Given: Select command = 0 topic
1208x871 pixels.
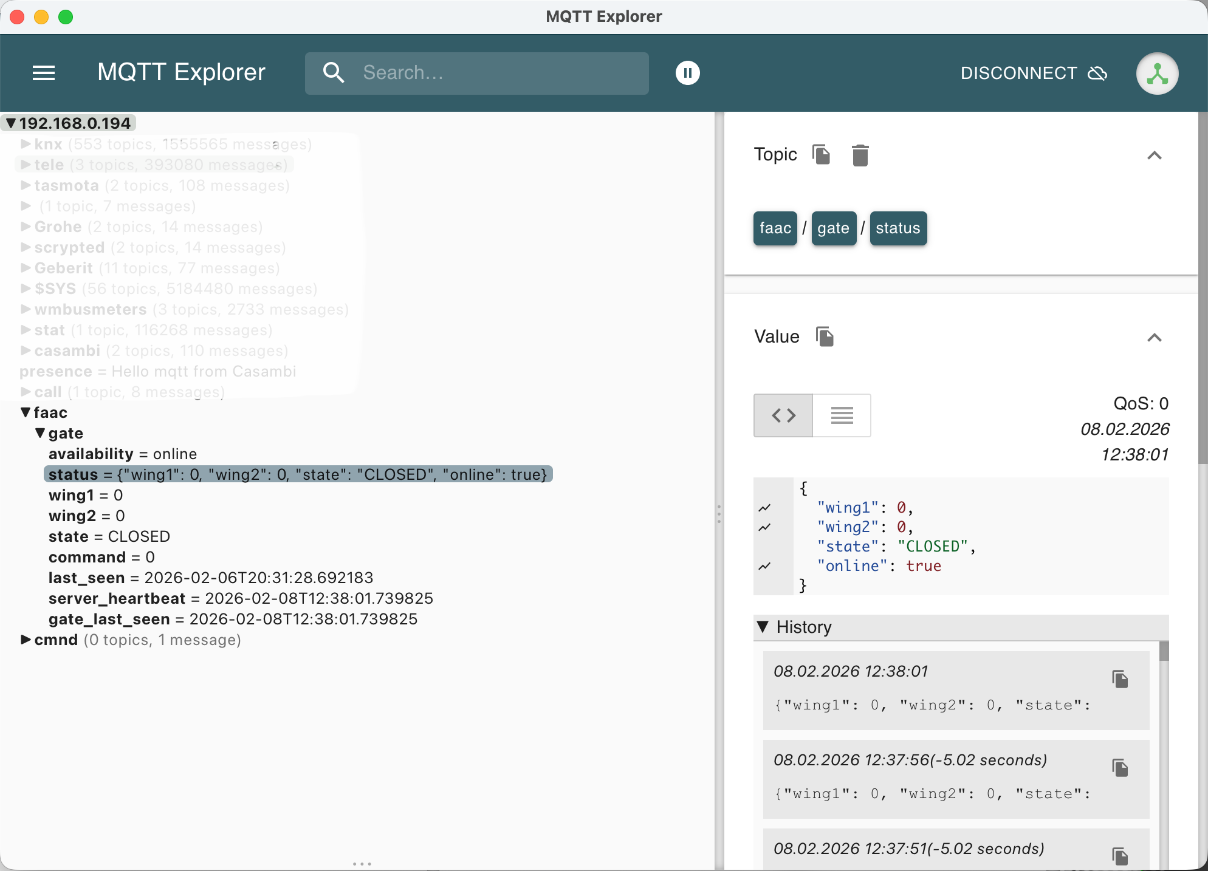Looking at the screenshot, I should coord(101,557).
